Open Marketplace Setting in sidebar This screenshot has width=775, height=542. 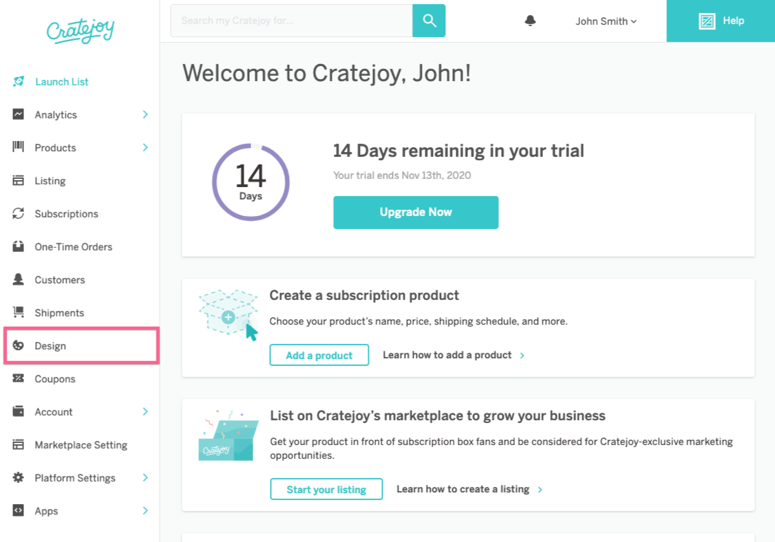pyautogui.click(x=81, y=445)
